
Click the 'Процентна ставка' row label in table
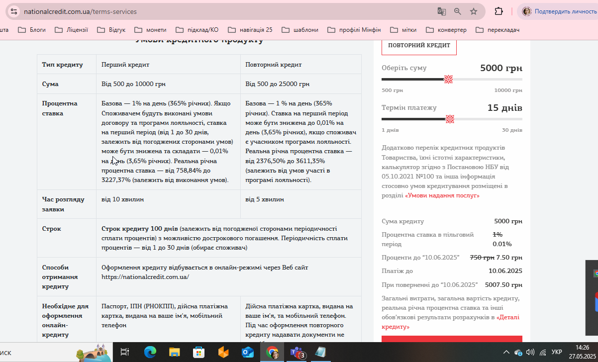coord(60,108)
